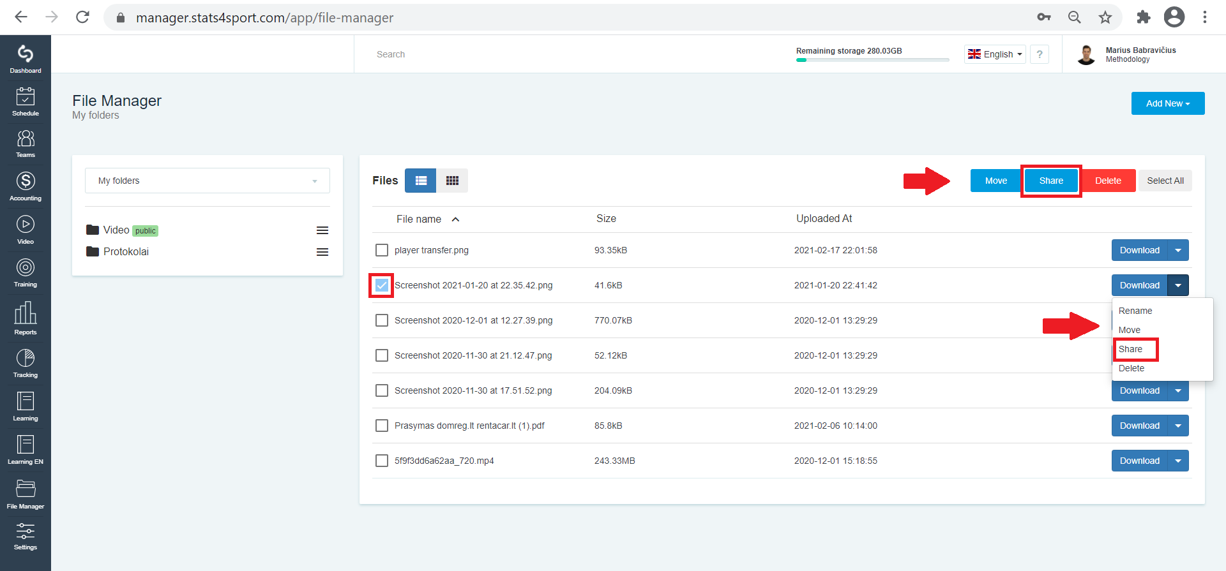The image size is (1226, 571).
Task: Switch Files to list view
Action: tap(421, 181)
